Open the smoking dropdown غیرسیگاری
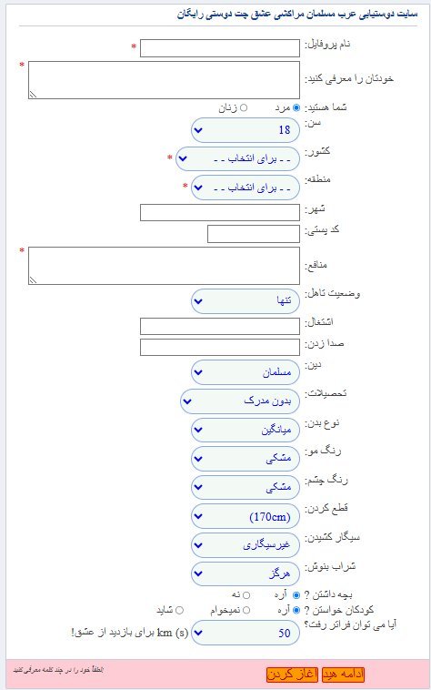This screenshot has height=690, width=431. (x=246, y=545)
